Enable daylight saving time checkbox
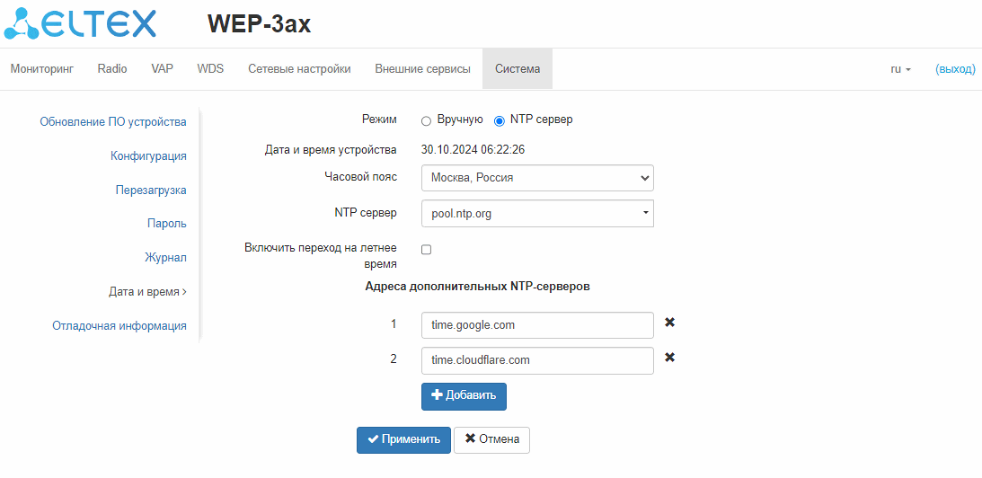Image resolution: width=982 pixels, height=478 pixels. click(426, 249)
